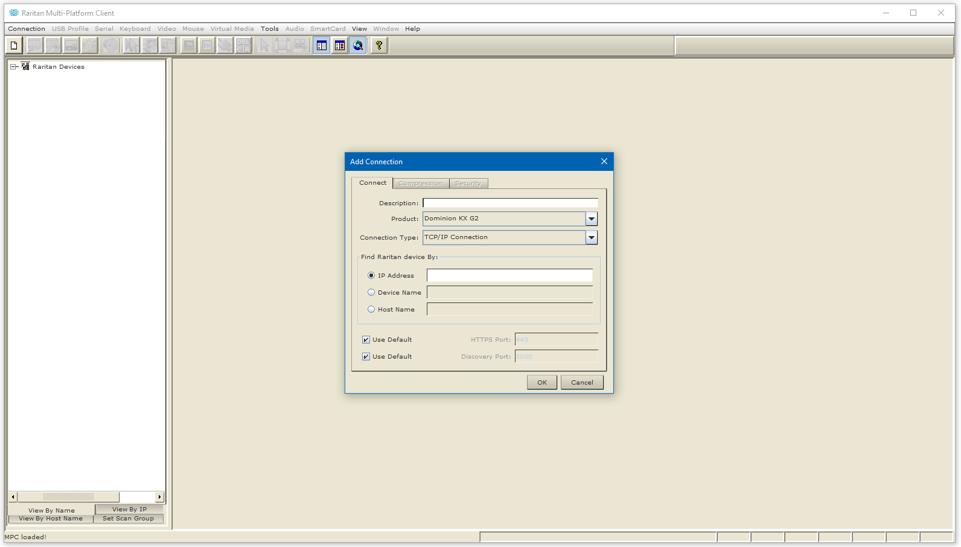This screenshot has width=961, height=547.
Task: Click the disabled Discovery Port field
Action: (556, 356)
